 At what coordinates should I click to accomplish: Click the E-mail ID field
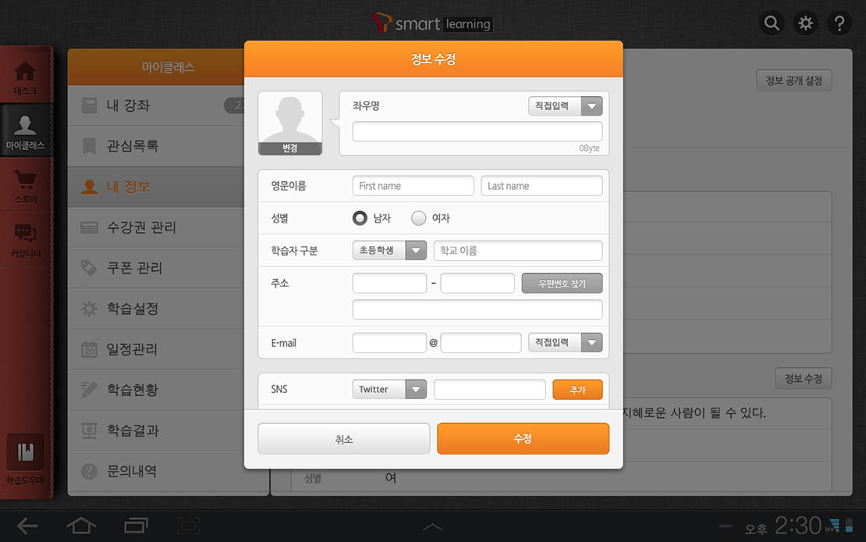pyautogui.click(x=389, y=342)
